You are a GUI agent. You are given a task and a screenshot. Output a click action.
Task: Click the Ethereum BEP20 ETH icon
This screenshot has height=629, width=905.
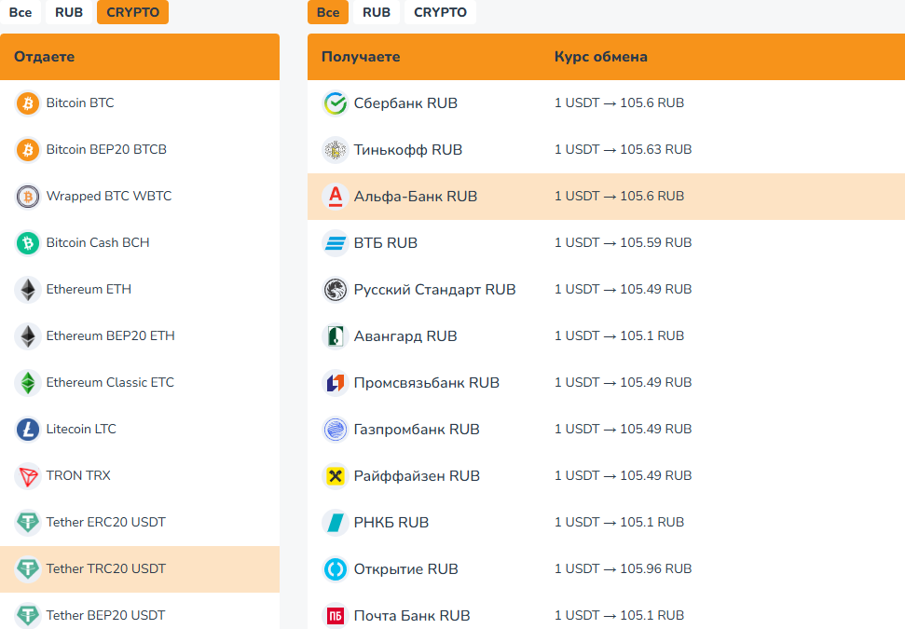tap(28, 336)
